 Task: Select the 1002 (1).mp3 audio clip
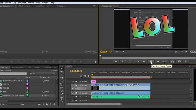click(x=115, y=97)
